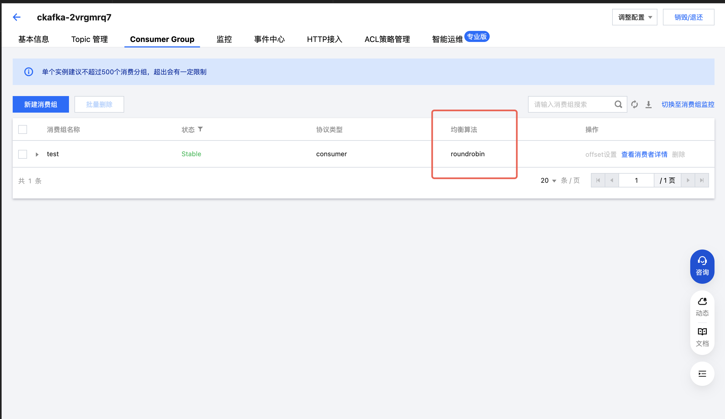Check the test consumer group row
Image resolution: width=725 pixels, height=419 pixels.
coord(23,154)
